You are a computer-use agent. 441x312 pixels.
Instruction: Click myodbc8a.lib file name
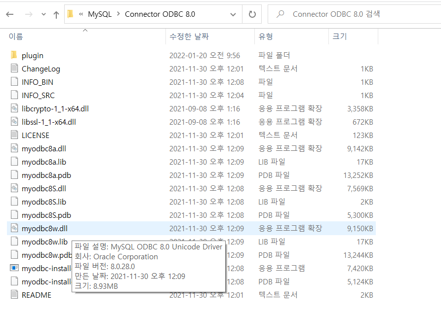coord(44,162)
